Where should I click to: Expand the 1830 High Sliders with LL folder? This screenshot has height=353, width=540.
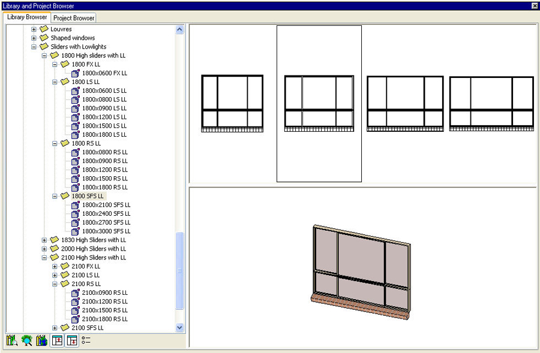[44, 240]
